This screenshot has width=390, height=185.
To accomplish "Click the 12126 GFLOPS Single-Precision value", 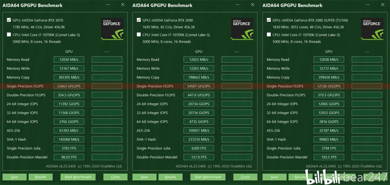I will coord(329,86).
